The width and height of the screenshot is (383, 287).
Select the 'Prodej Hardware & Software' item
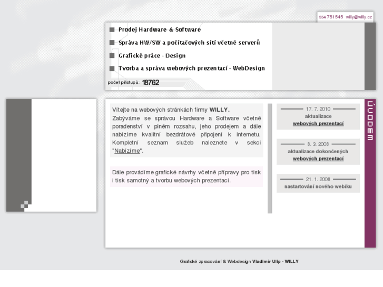tap(160, 29)
